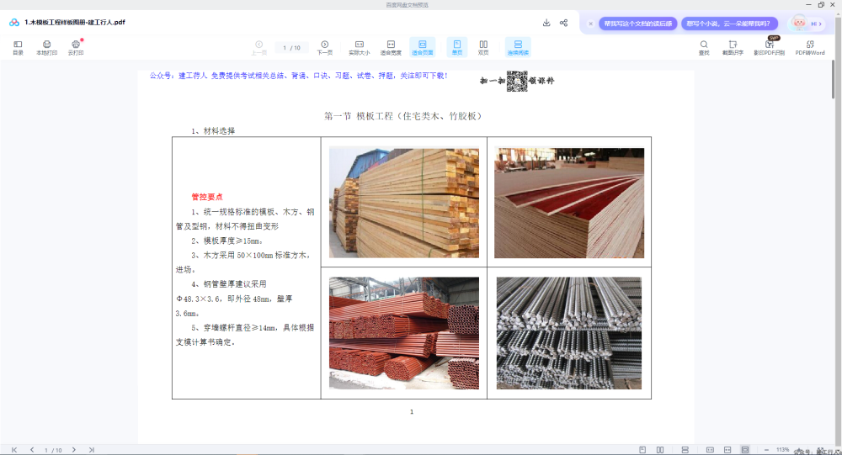
Task: Click the 113% zoom level value
Action: (x=782, y=450)
